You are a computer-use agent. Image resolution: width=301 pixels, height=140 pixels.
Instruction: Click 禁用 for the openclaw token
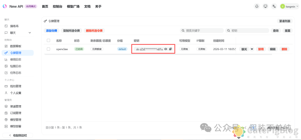pyautogui.click(x=261, y=49)
